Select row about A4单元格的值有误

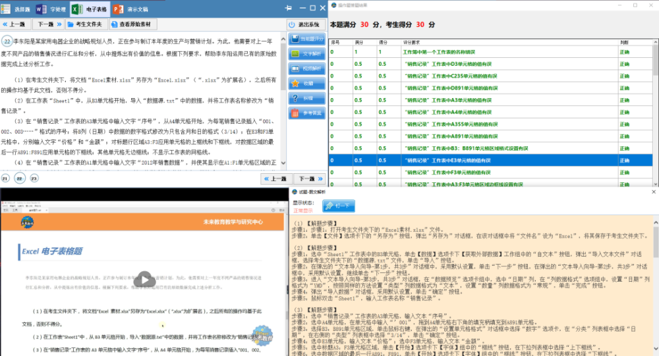491,112
